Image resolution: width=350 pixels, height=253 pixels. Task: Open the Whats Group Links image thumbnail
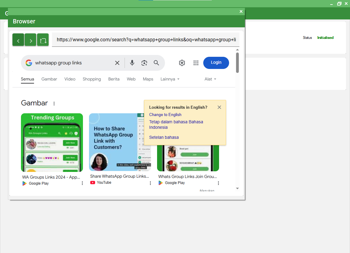pos(188,158)
